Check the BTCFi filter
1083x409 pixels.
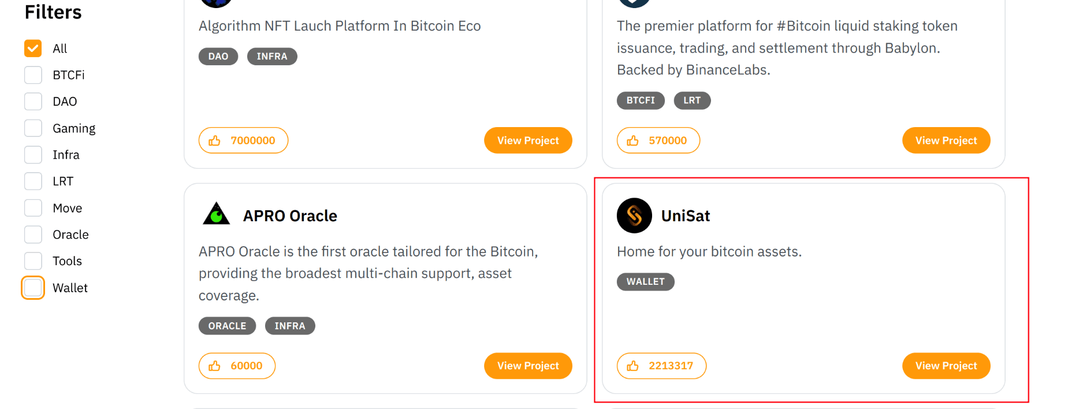pyautogui.click(x=33, y=75)
